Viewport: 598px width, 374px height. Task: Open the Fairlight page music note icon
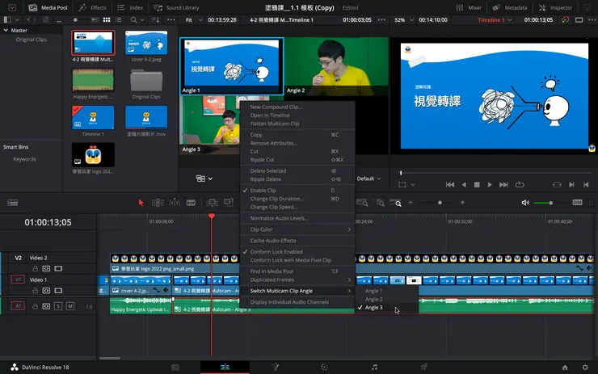click(373, 367)
